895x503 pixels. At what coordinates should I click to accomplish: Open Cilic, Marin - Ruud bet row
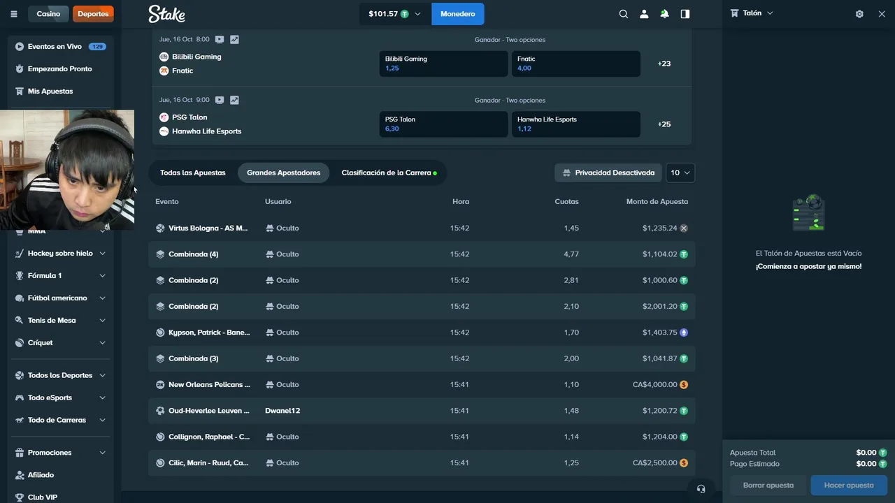(x=422, y=463)
